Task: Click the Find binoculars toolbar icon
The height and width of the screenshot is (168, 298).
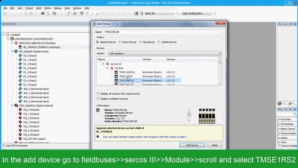Action: (x=42, y=14)
